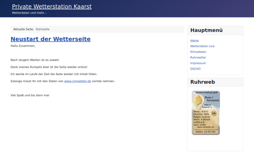Click the Dank meines Kumpels Axel sentence
This screenshot has width=254, height=159.
tap(49, 67)
